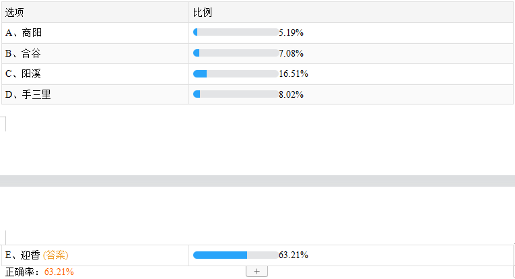
Task: Select option E、迎香
Action: point(23,255)
